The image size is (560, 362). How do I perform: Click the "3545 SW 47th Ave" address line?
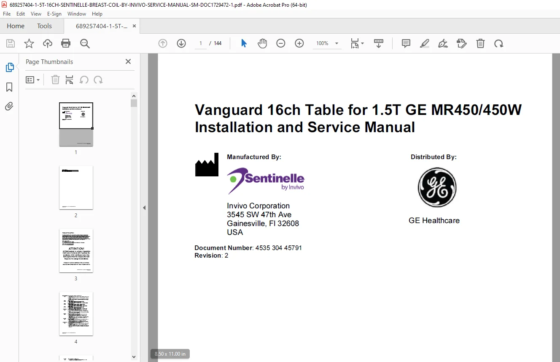[x=259, y=215]
